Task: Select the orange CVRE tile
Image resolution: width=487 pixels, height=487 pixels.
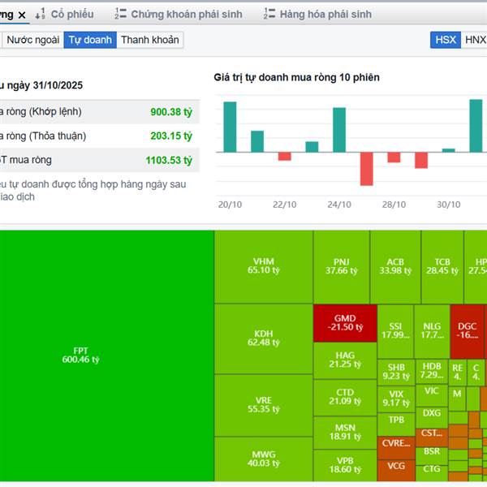Action: [396, 447]
